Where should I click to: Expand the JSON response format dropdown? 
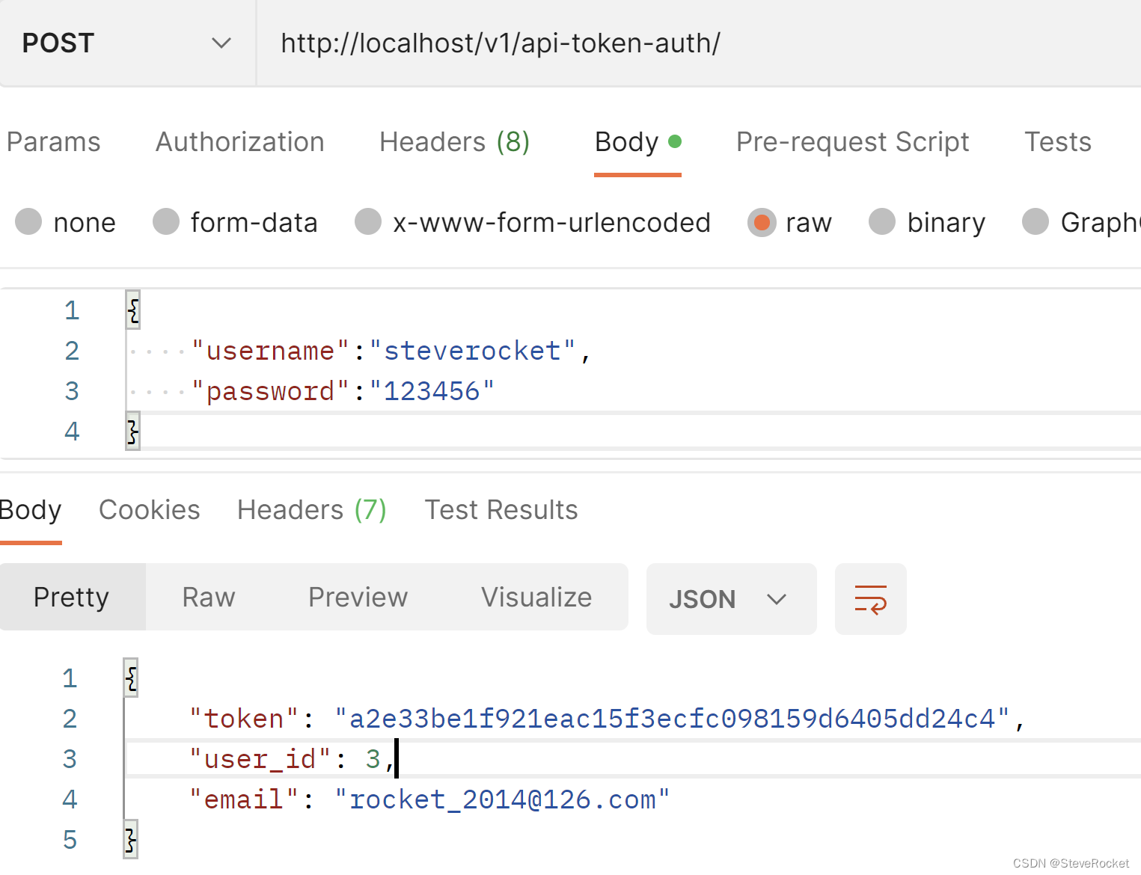point(730,599)
